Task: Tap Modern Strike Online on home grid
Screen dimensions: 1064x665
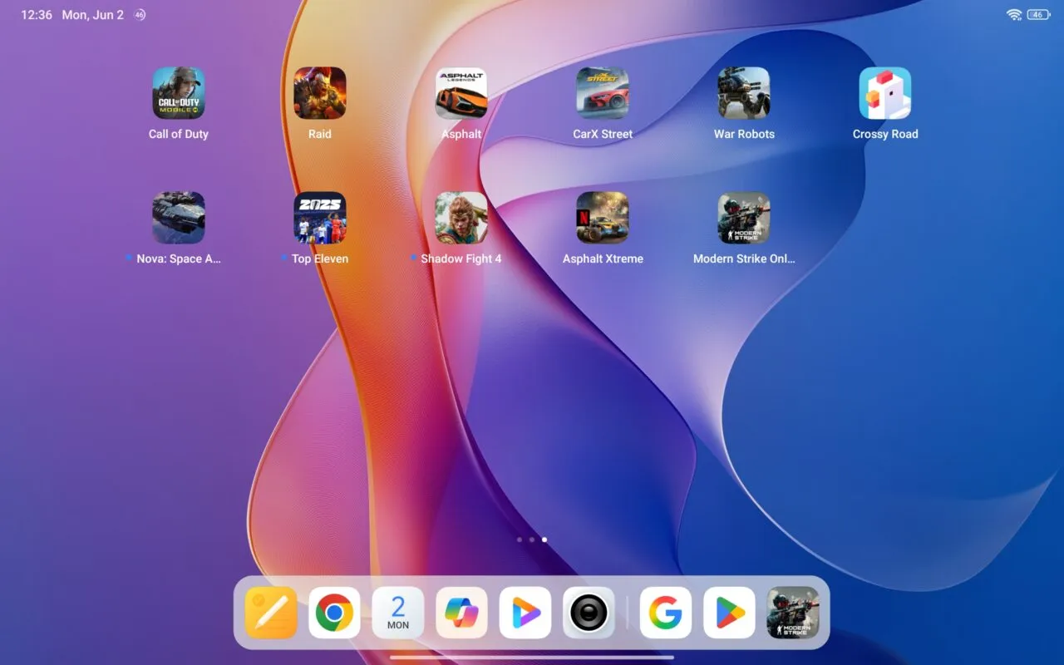Action: [x=744, y=218]
